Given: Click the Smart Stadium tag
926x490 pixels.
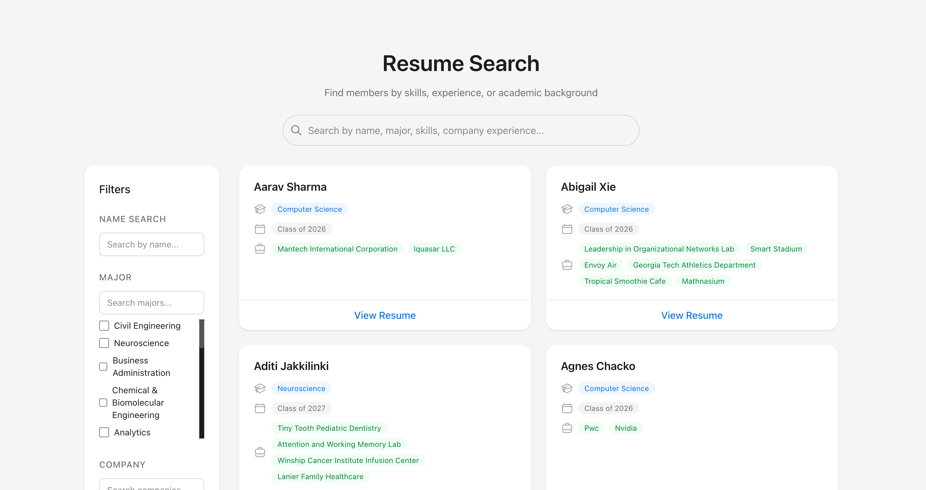Looking at the screenshot, I should click(x=776, y=249).
